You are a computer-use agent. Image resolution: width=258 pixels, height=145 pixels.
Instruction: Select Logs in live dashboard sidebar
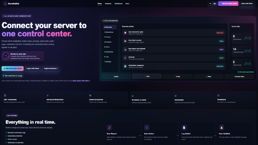tap(110, 57)
